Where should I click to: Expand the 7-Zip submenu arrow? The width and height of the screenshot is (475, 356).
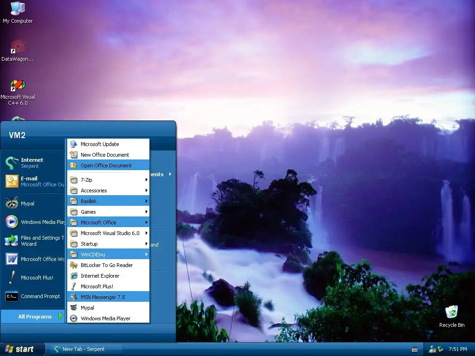pos(146,179)
